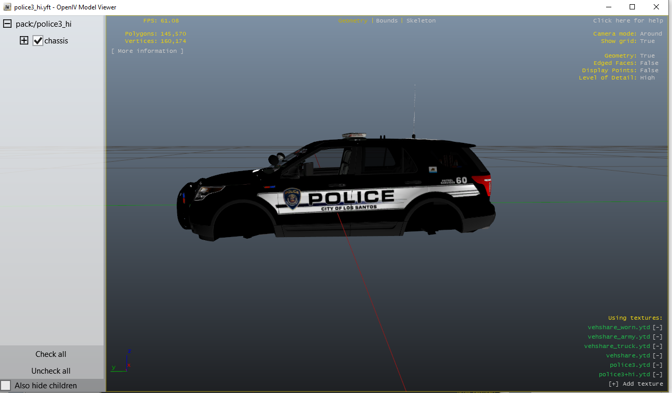
Task: Select the pack:/police3_hi root item
Action: tap(43, 24)
